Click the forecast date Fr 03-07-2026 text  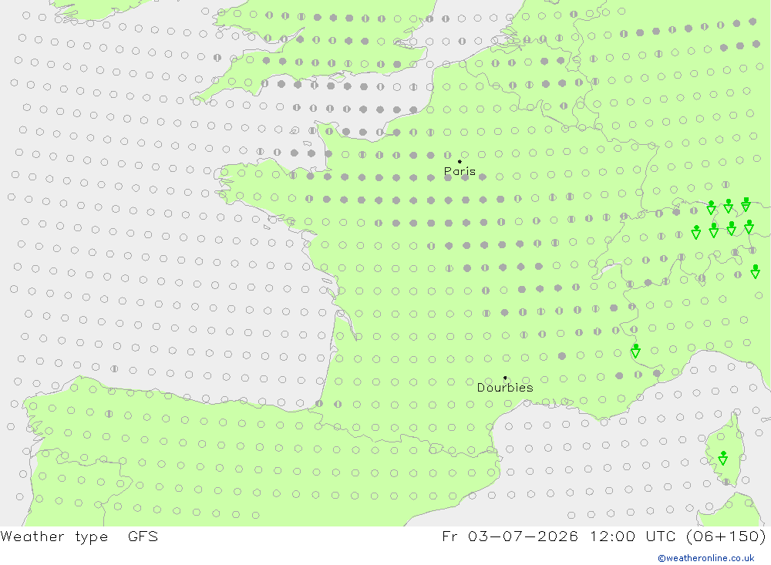coord(510,536)
